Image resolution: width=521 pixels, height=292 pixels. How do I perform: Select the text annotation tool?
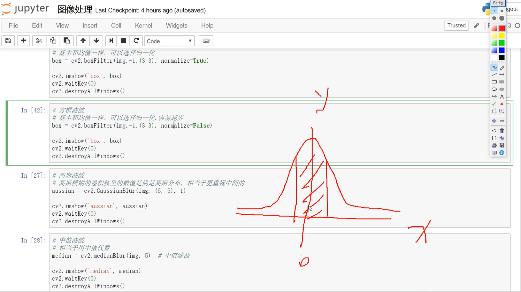502,96
